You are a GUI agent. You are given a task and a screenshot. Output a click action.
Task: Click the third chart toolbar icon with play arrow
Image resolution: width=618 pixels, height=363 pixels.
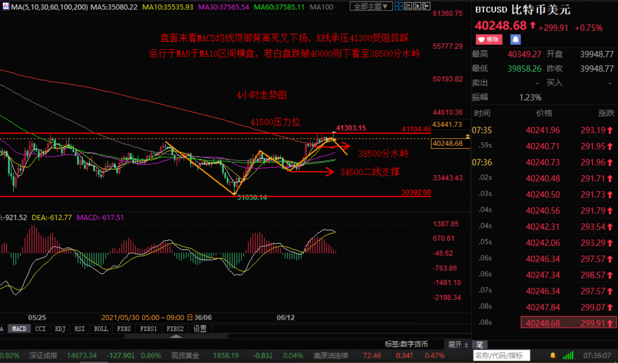417,6
